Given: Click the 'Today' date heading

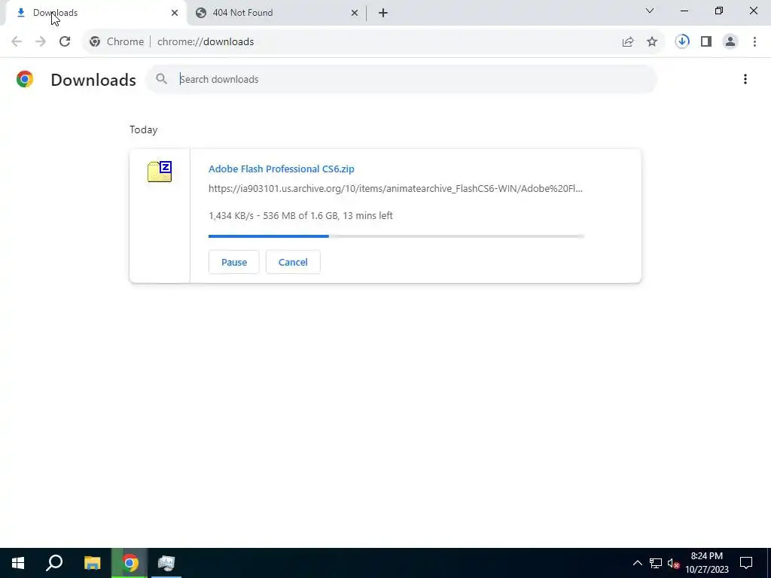Looking at the screenshot, I should pyautogui.click(x=144, y=129).
